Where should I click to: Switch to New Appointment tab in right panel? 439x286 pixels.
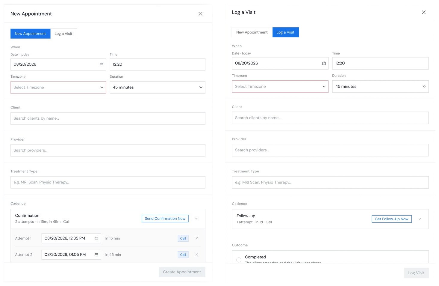point(252,32)
